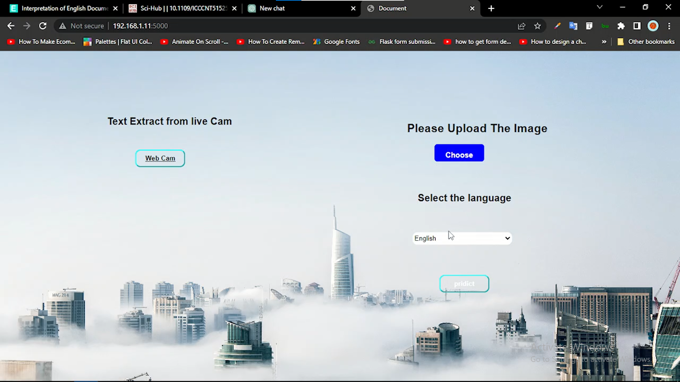Click the browser profile/avatar icon
680x382 pixels.
[x=653, y=26]
